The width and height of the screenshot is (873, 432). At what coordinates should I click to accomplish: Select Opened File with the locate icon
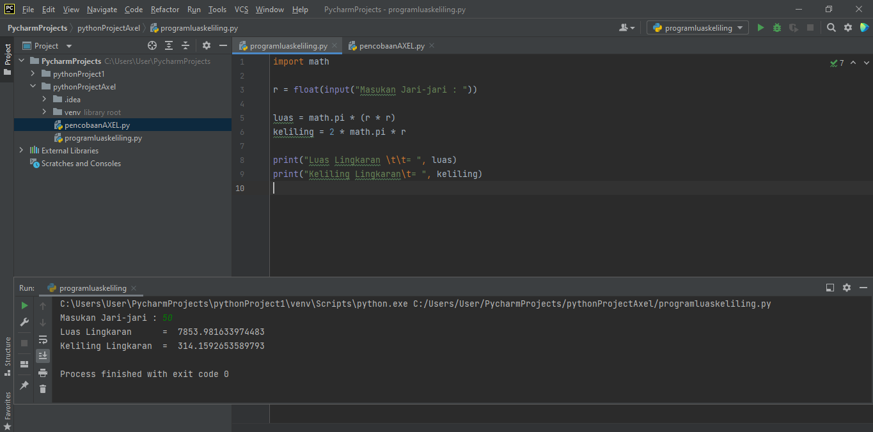click(152, 45)
